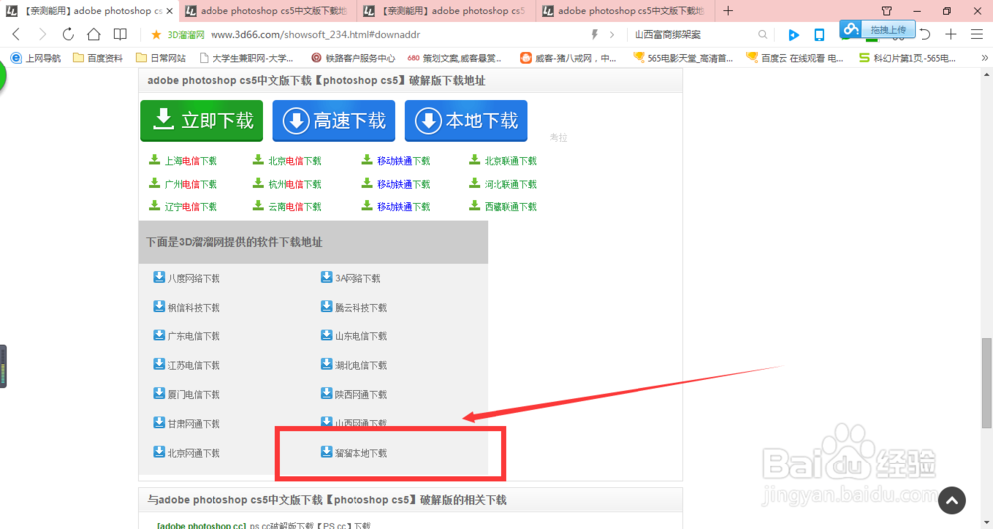Open the 上网导航 bookmark
This screenshot has height=529, width=993.
click(x=36, y=58)
